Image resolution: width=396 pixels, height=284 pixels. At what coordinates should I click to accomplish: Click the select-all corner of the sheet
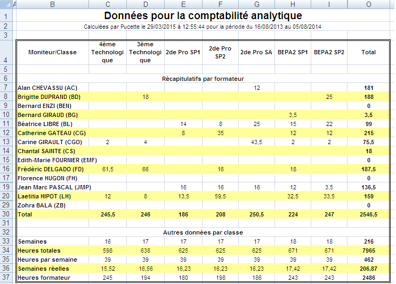tap(6, 4)
